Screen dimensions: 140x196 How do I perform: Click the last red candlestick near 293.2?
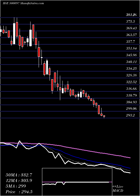click(104, 116)
